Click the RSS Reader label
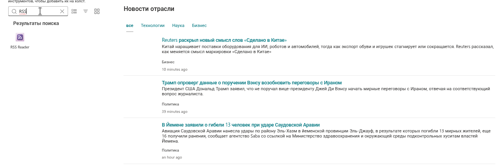This screenshot has height=166, width=500. pos(20,47)
